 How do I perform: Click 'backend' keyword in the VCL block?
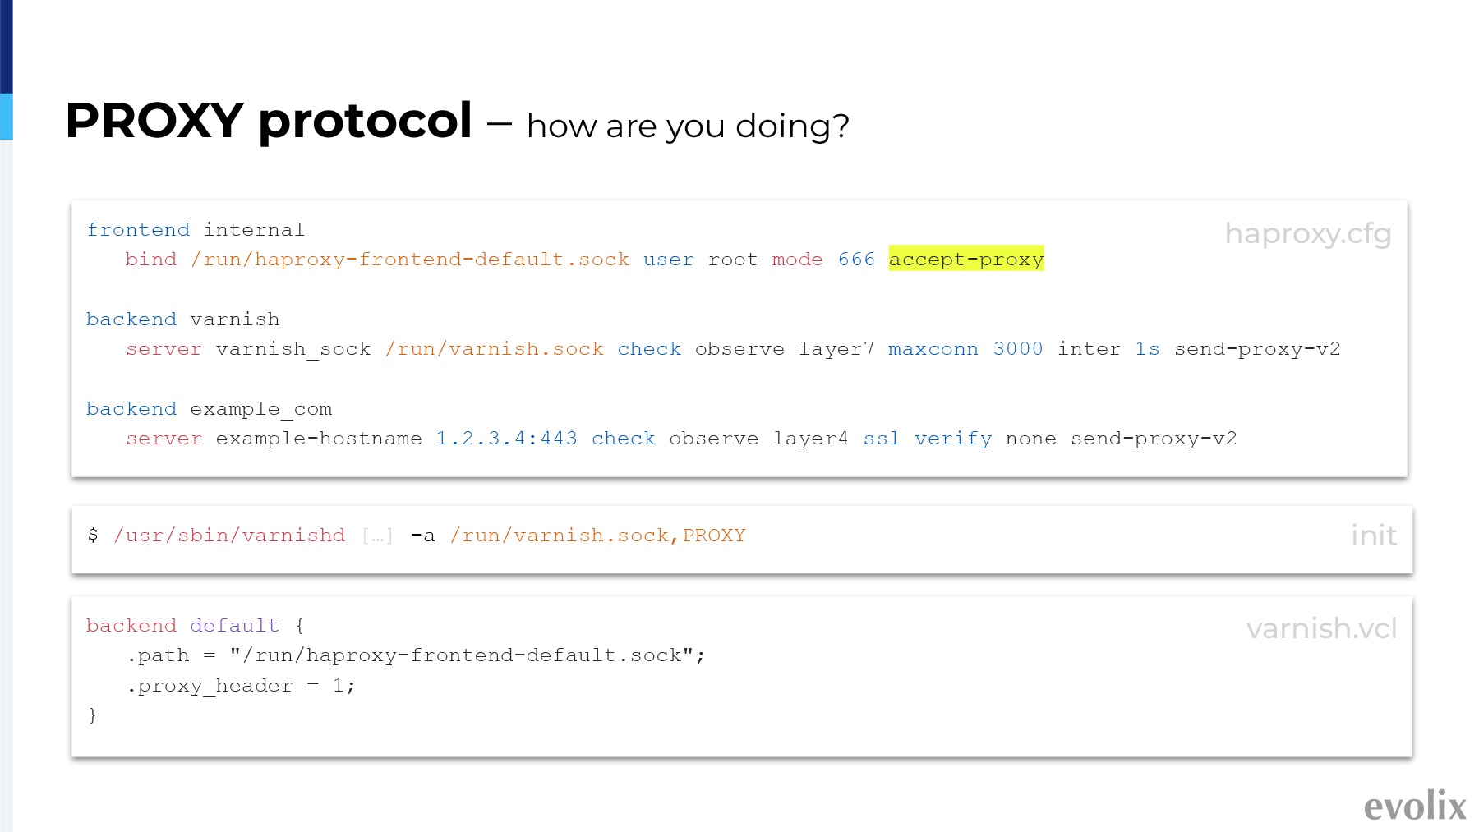[x=131, y=626]
